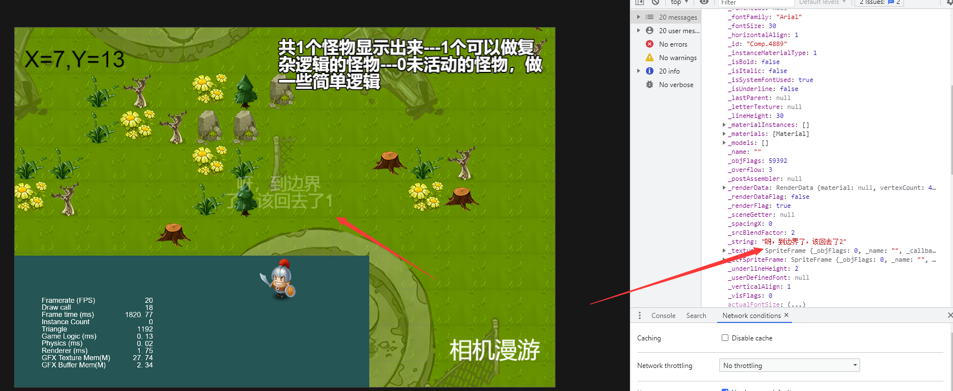Click the eye live expression icon
Screen dimensions: 953x391
point(704,2)
